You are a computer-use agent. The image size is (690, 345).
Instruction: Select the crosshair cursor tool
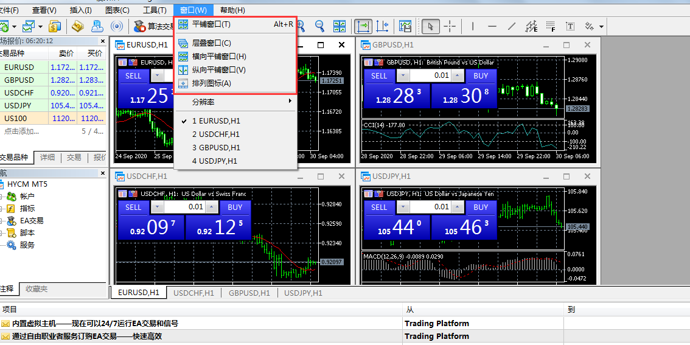tap(450, 26)
